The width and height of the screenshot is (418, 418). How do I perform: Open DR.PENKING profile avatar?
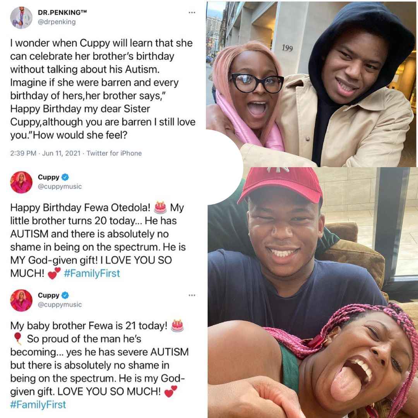coord(21,17)
